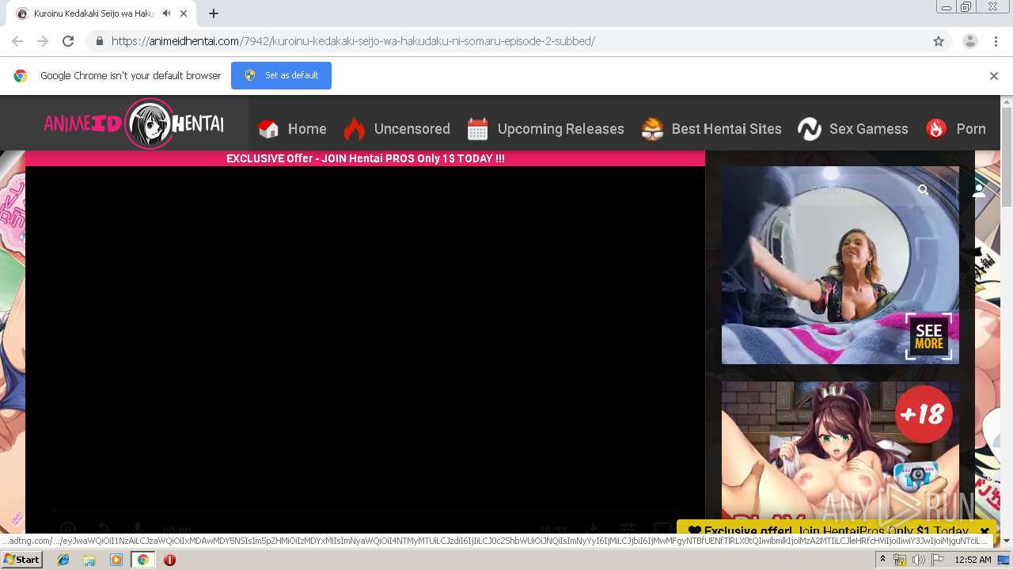Click the Set as default button
The width and height of the screenshot is (1013, 570).
pos(281,75)
